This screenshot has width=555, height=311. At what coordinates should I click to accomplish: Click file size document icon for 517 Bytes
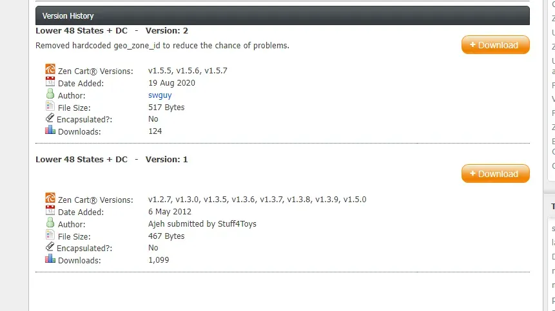click(50, 106)
